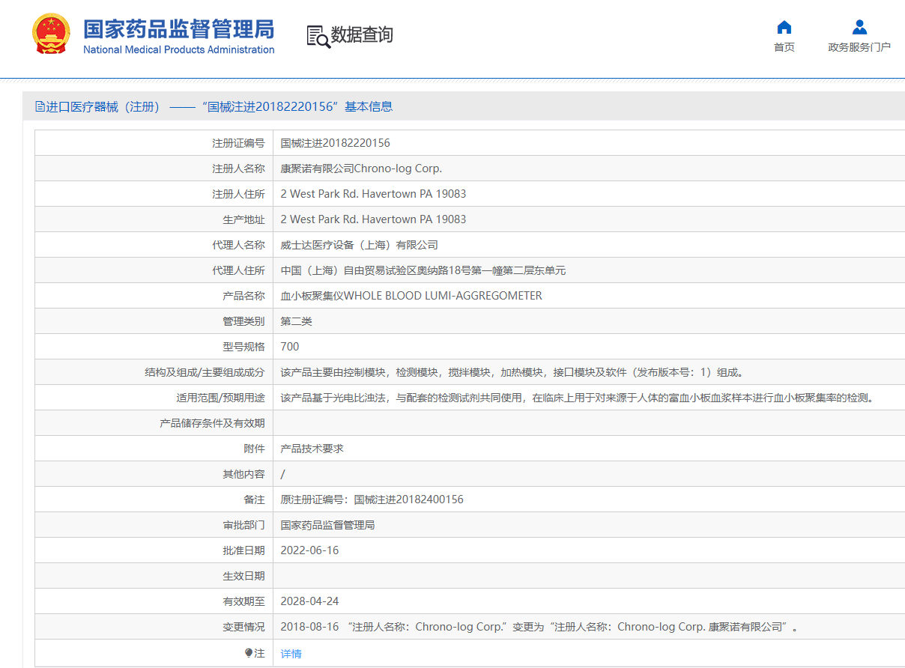Go to 首页 text label
The image size is (905, 668).
click(x=784, y=47)
